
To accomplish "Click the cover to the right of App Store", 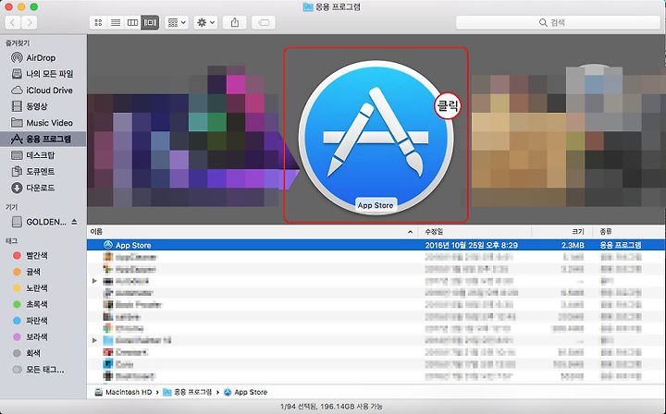I will point(567,136).
